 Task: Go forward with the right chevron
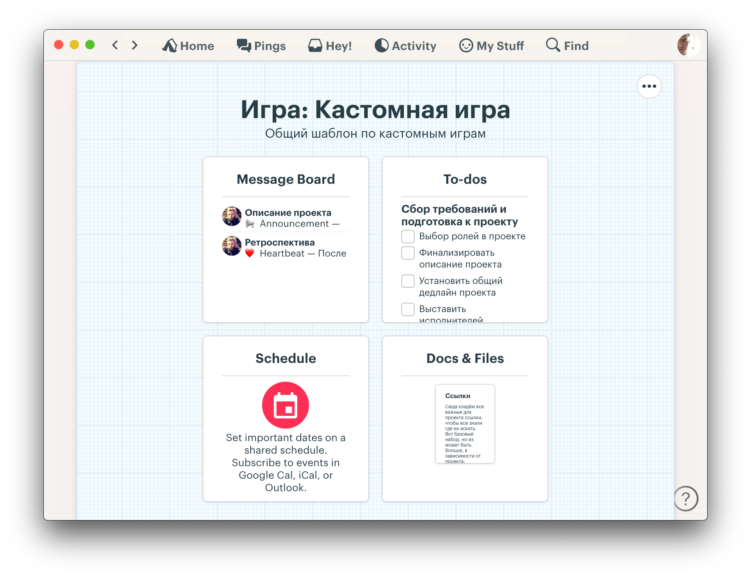tap(135, 45)
